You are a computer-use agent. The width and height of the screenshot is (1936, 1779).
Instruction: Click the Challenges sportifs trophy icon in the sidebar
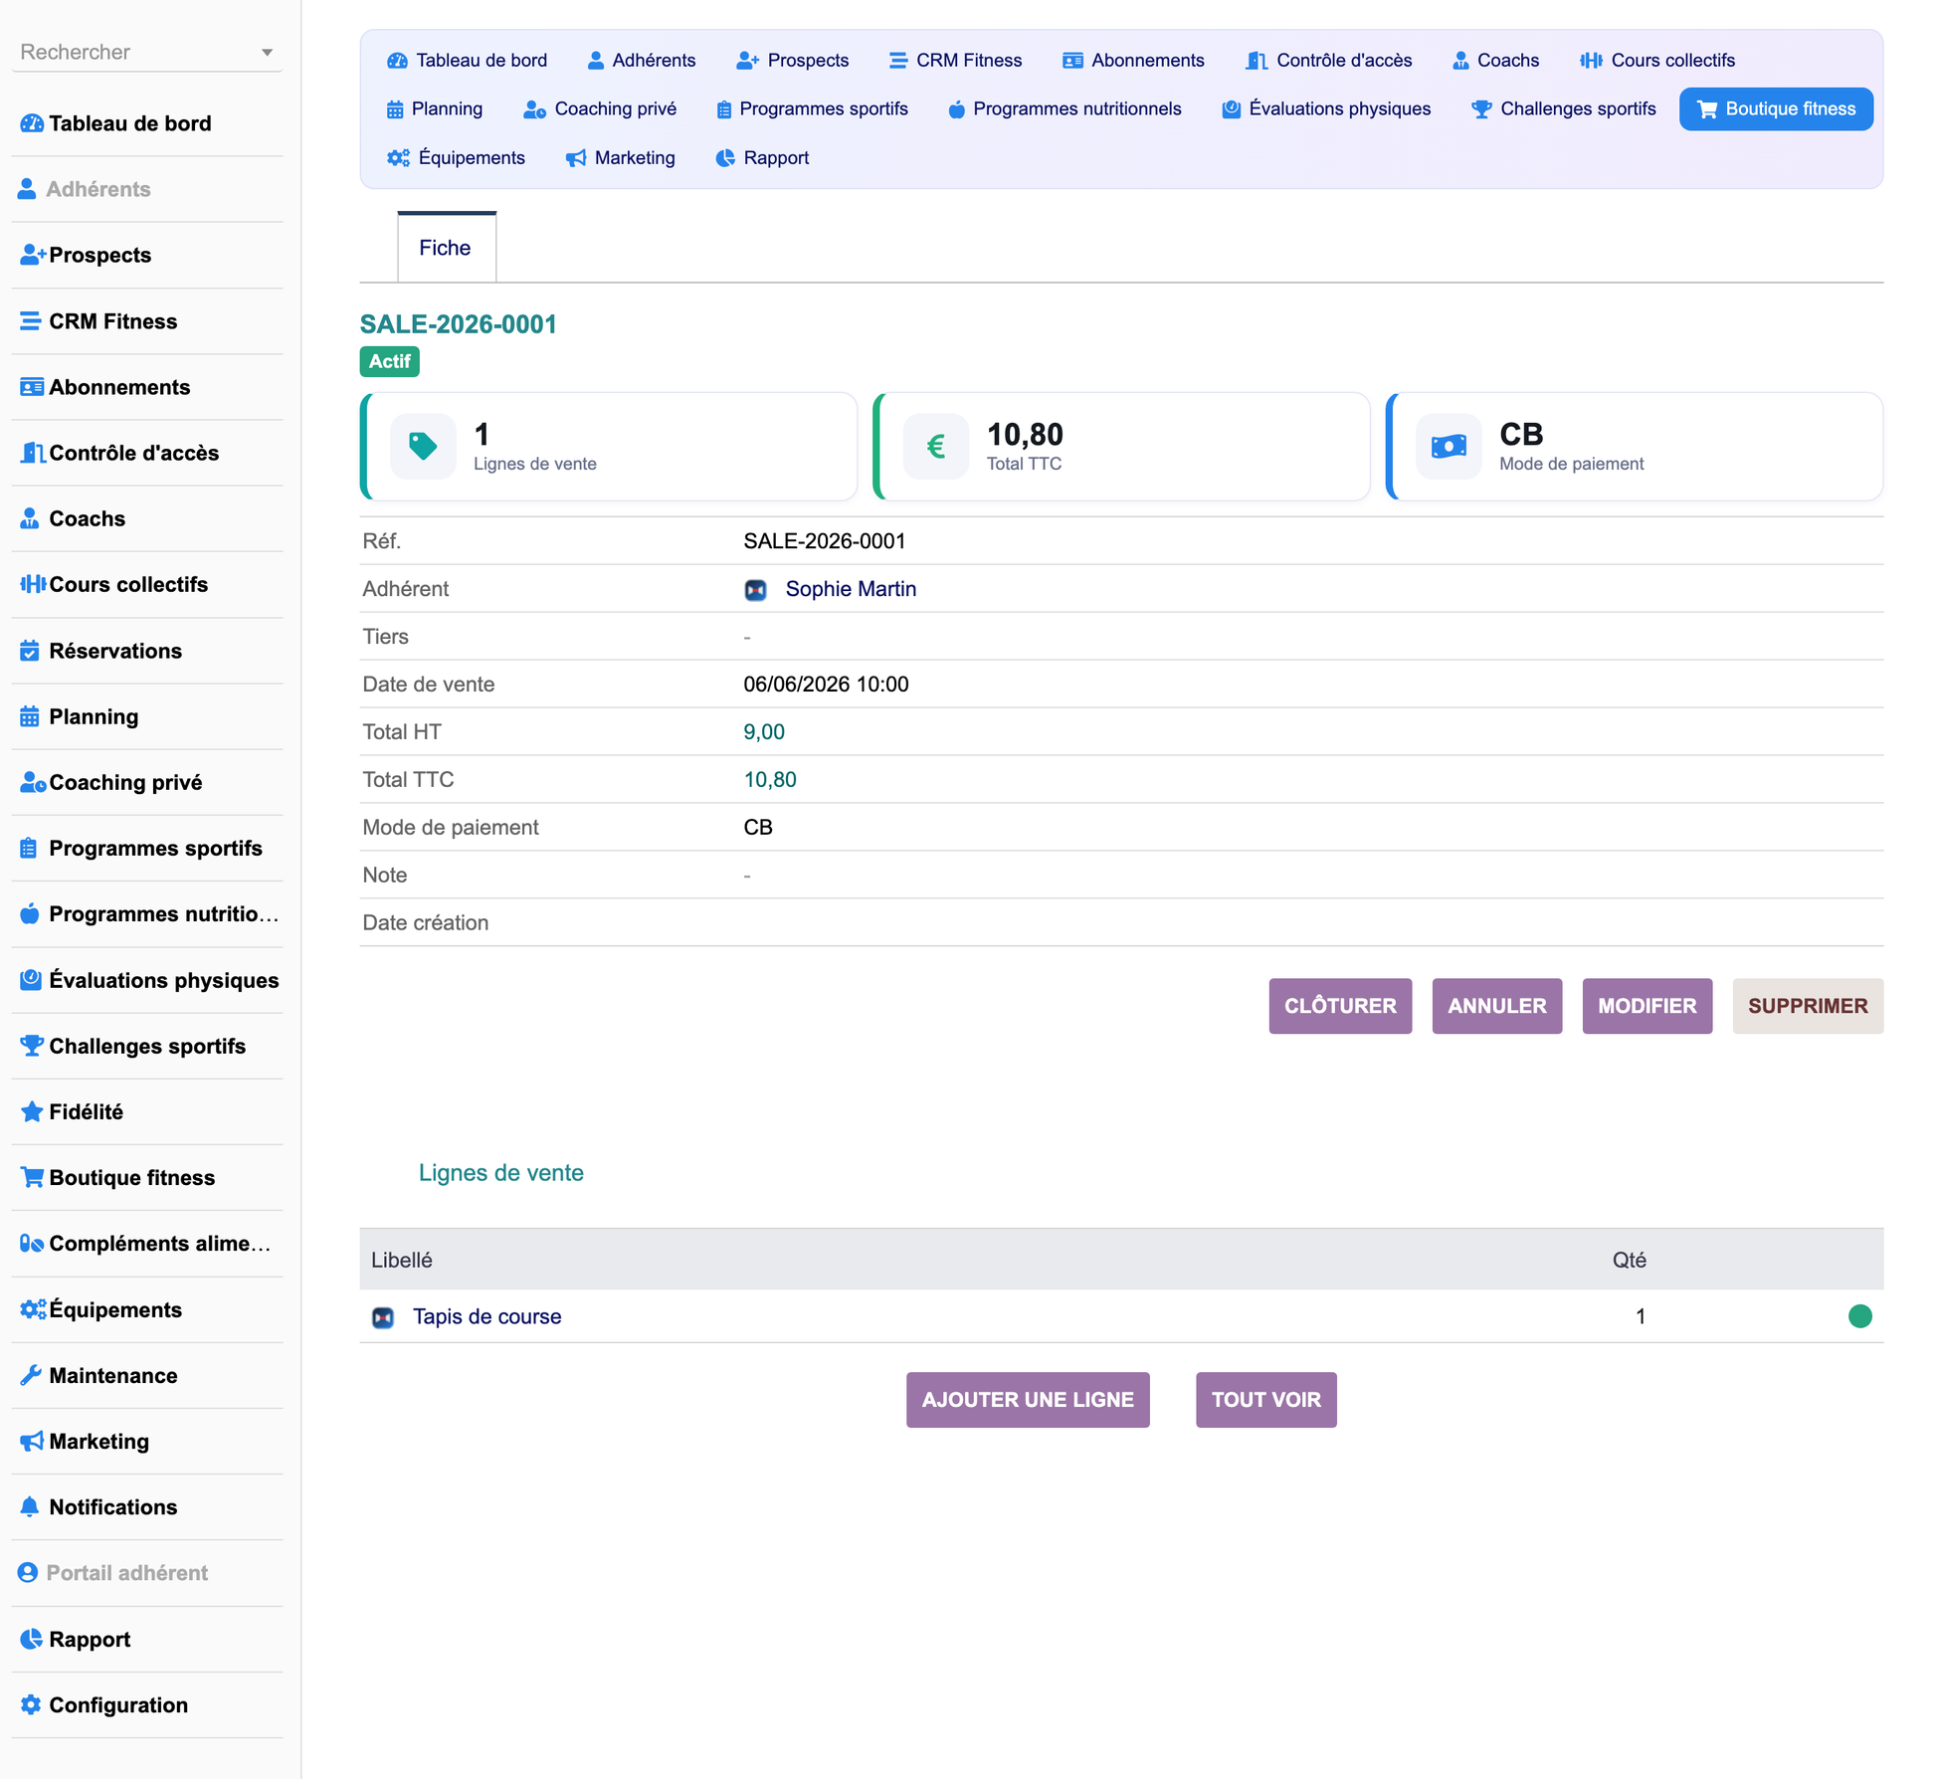31,1046
